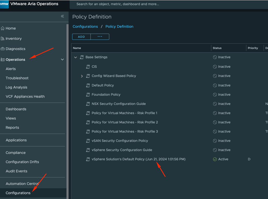Click the CIS policy document icon
Screen dimensions: 268x199
[88, 67]
